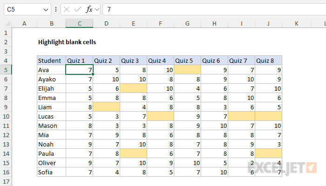326x186 pixels.
Task: Expand the Name Box dropdown arrow
Action: [46, 10]
